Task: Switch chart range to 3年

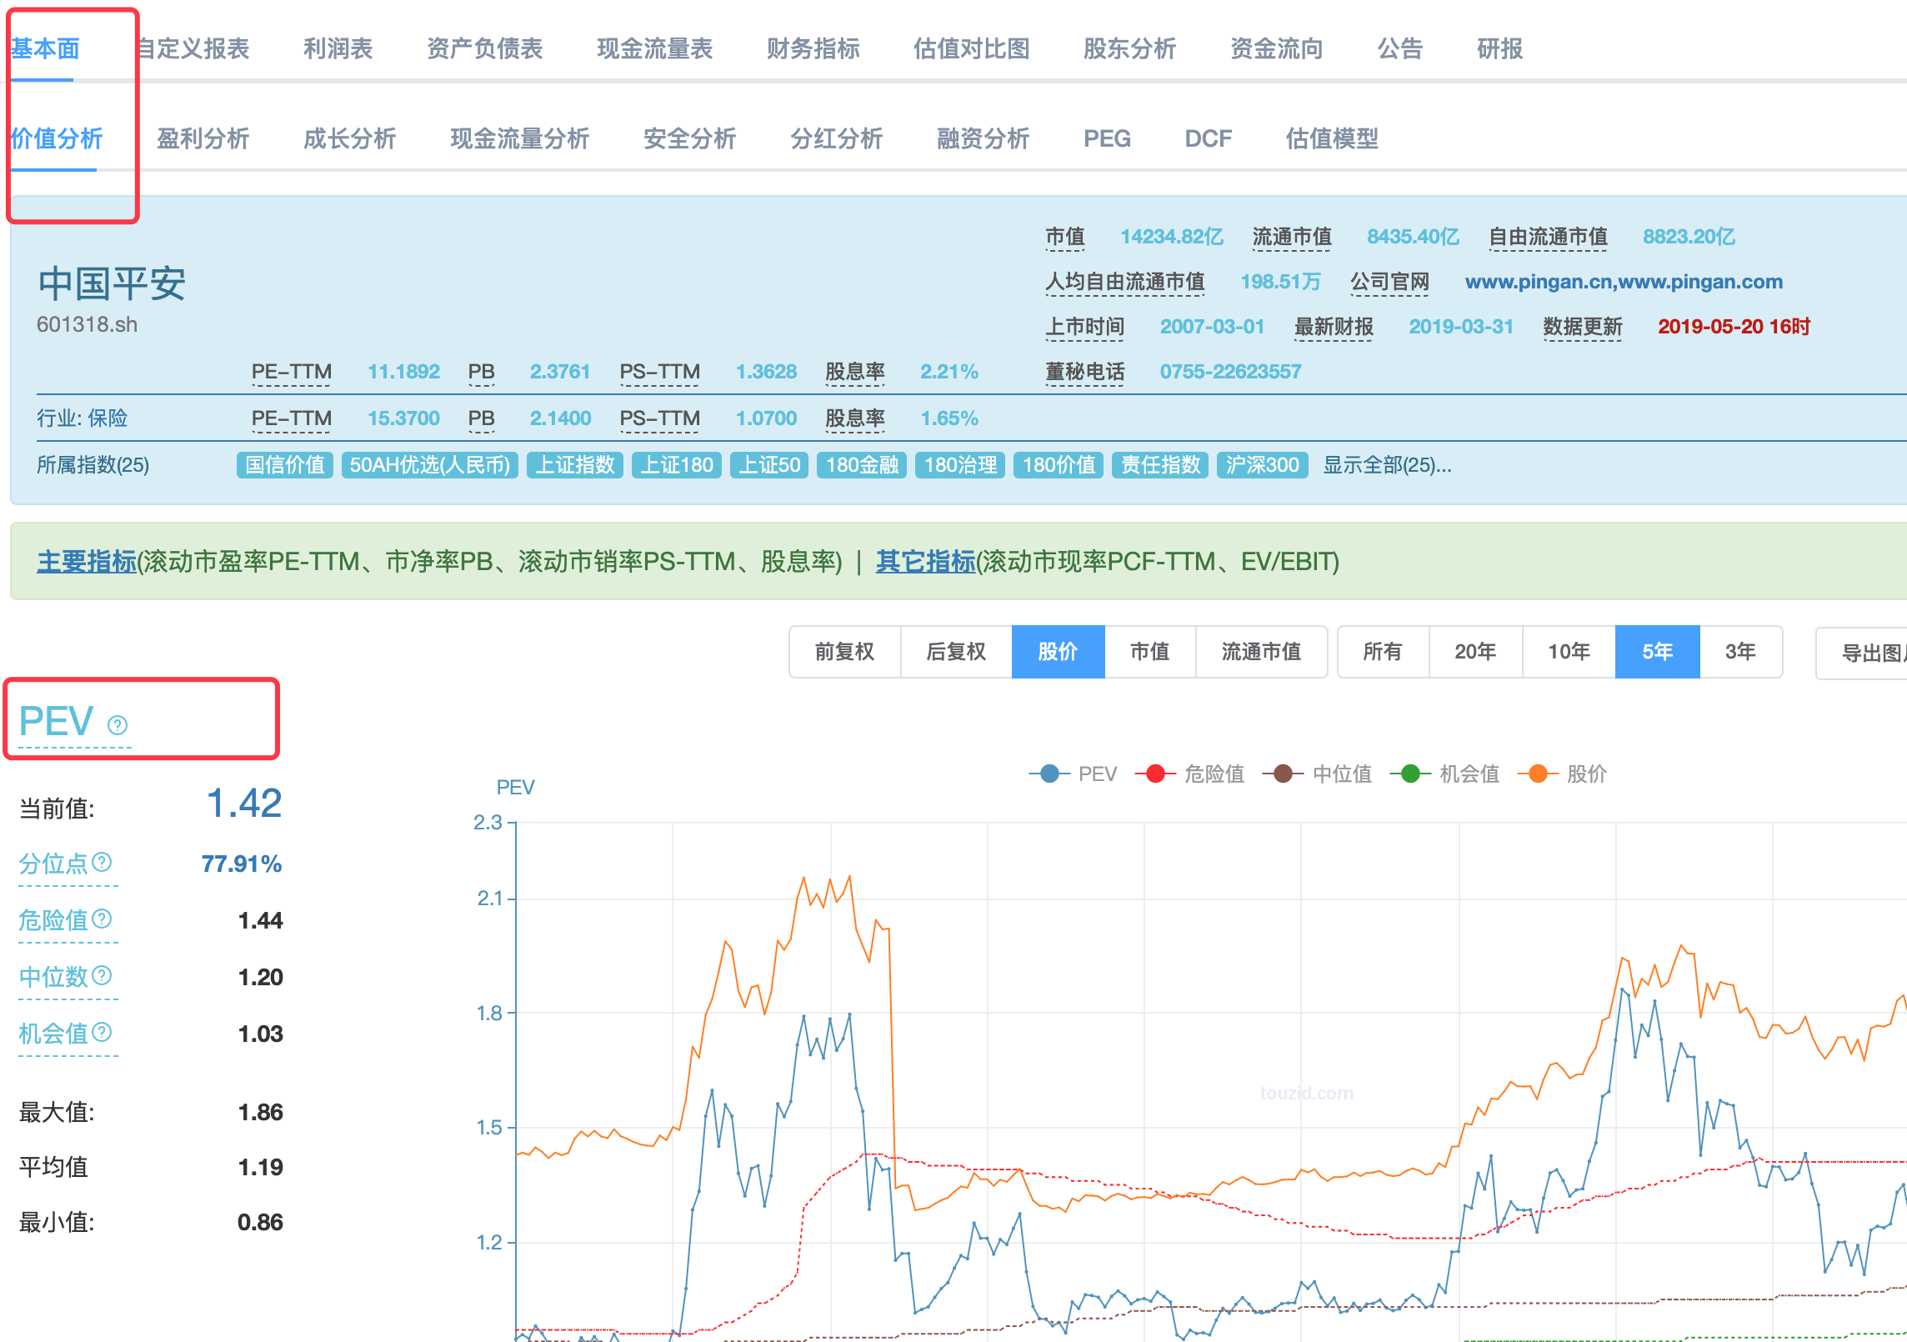Action: [x=1740, y=652]
